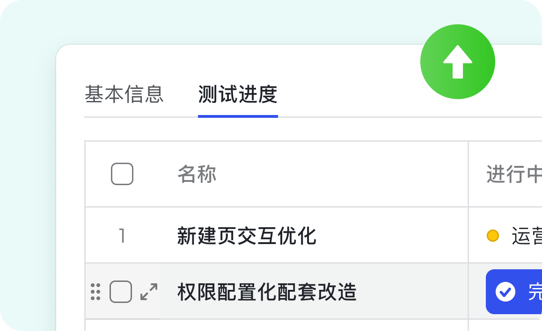Select the 测试进度 tab
This screenshot has width=542, height=331.
238,94
